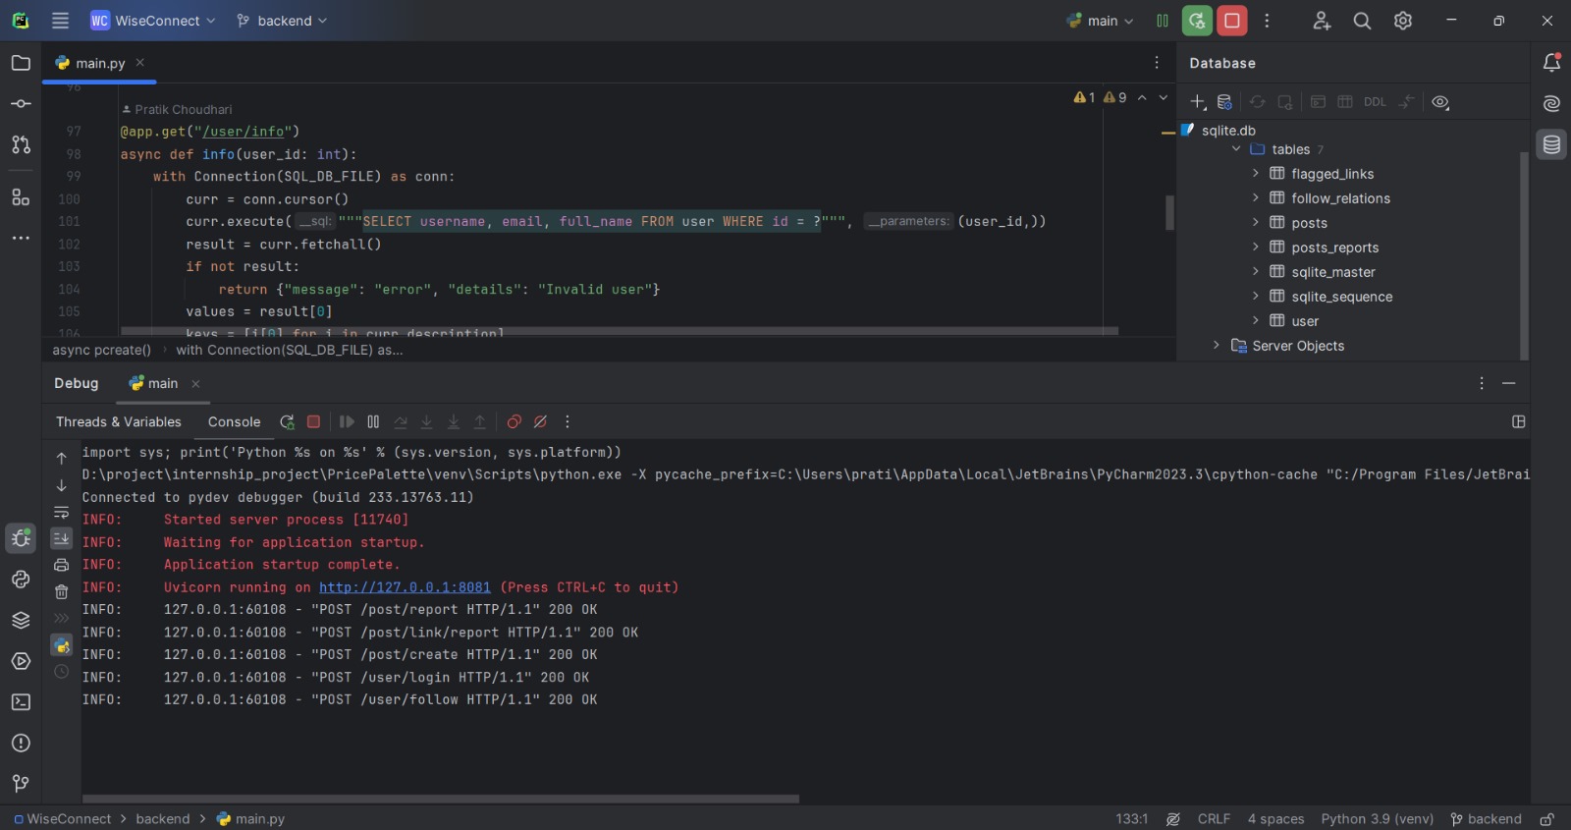Toggle Mute Breakpoints

click(540, 421)
